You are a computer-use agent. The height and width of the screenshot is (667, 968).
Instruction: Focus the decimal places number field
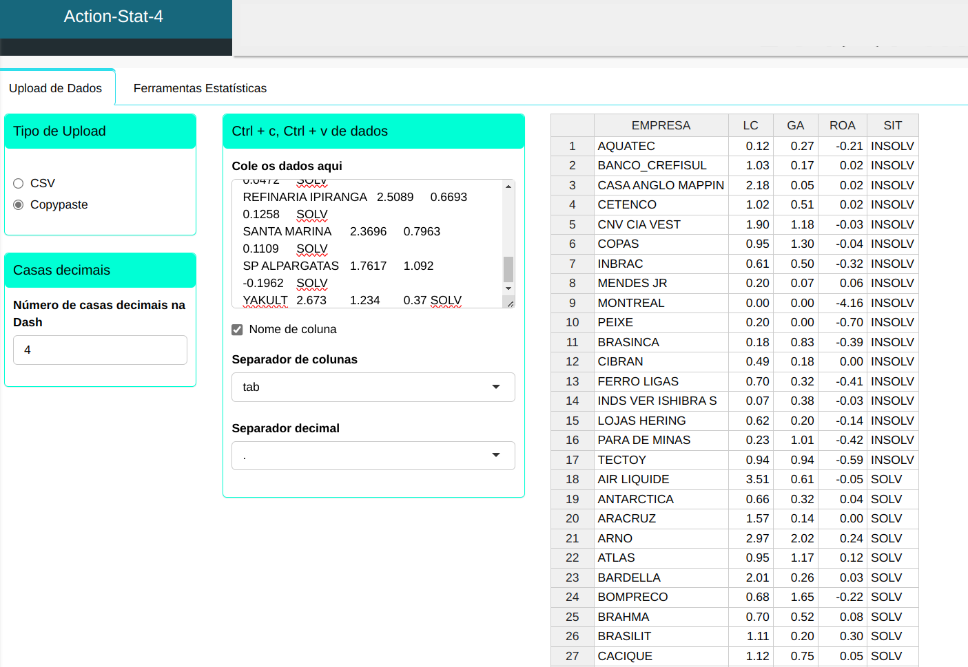click(100, 350)
